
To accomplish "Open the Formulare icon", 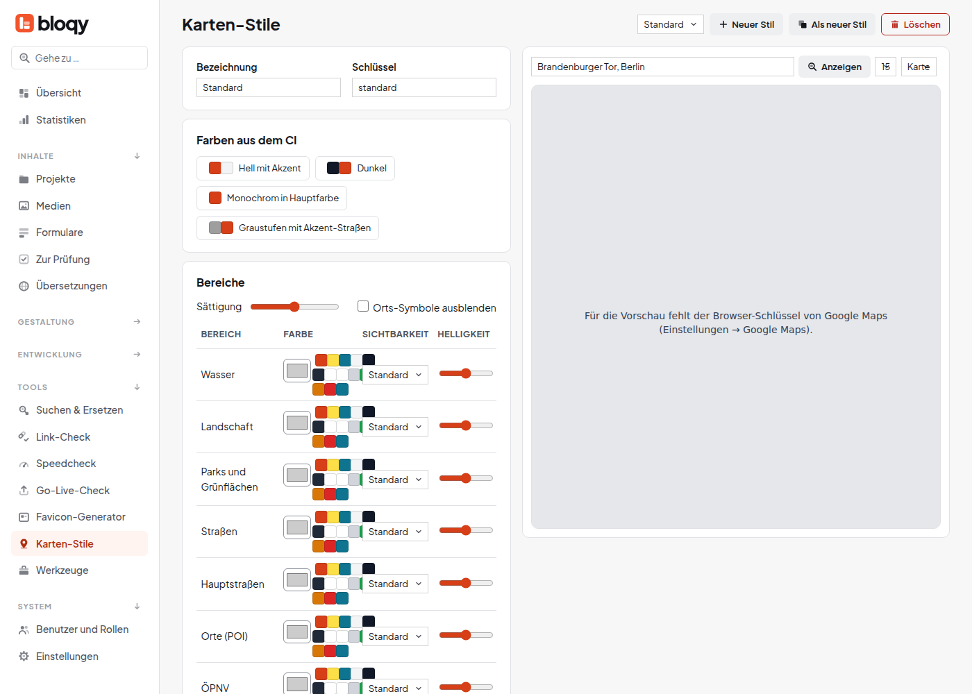I will pyautogui.click(x=24, y=232).
